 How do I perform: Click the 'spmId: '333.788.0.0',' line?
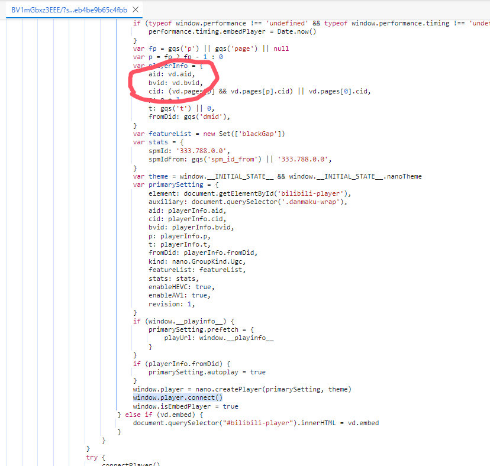tap(189, 151)
